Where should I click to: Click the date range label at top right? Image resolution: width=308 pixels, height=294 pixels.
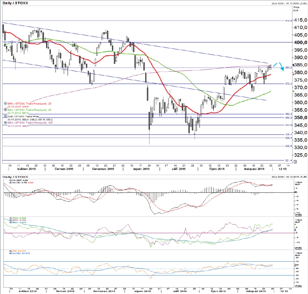click(289, 3)
